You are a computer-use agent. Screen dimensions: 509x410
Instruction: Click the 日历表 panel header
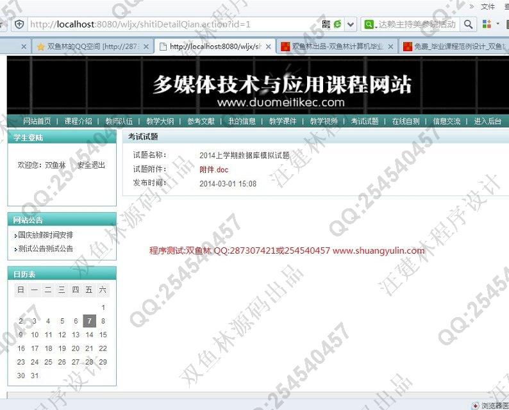(x=62, y=274)
